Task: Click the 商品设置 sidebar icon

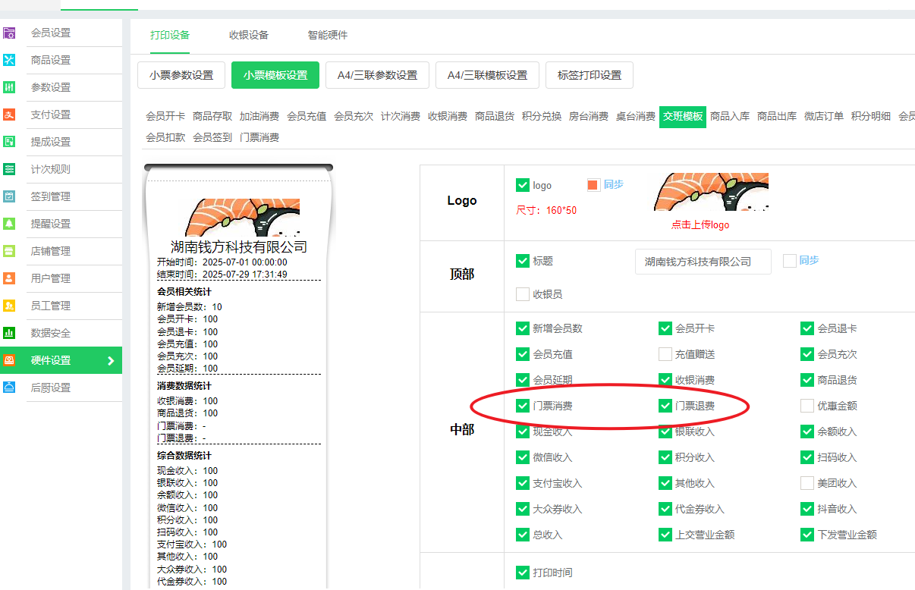Action: coord(9,60)
